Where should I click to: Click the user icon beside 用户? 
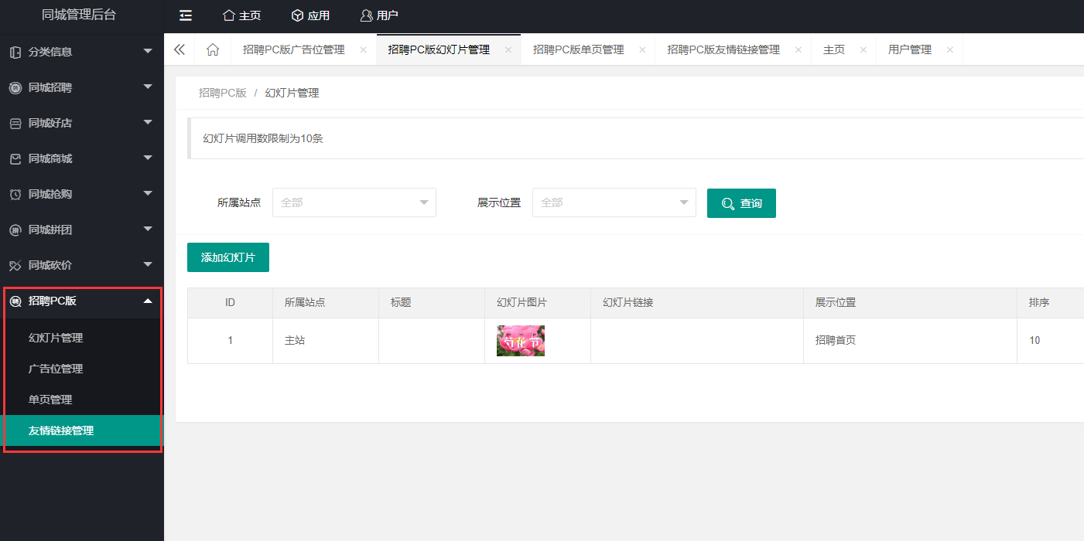click(366, 15)
